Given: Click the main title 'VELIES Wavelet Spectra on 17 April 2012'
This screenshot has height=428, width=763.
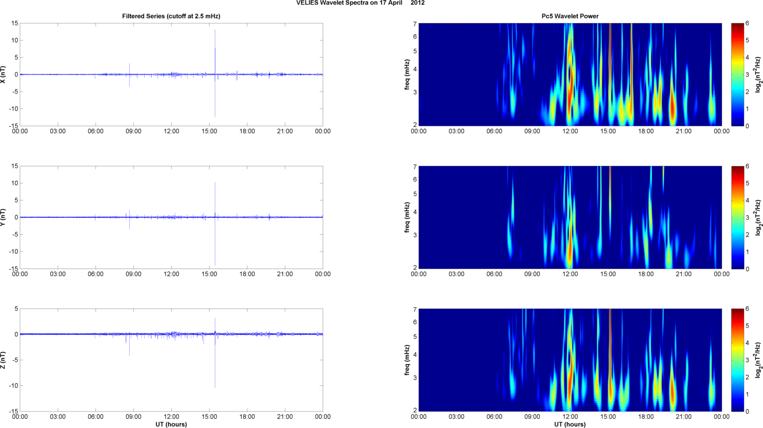Looking at the screenshot, I should pyautogui.click(x=360, y=3).
